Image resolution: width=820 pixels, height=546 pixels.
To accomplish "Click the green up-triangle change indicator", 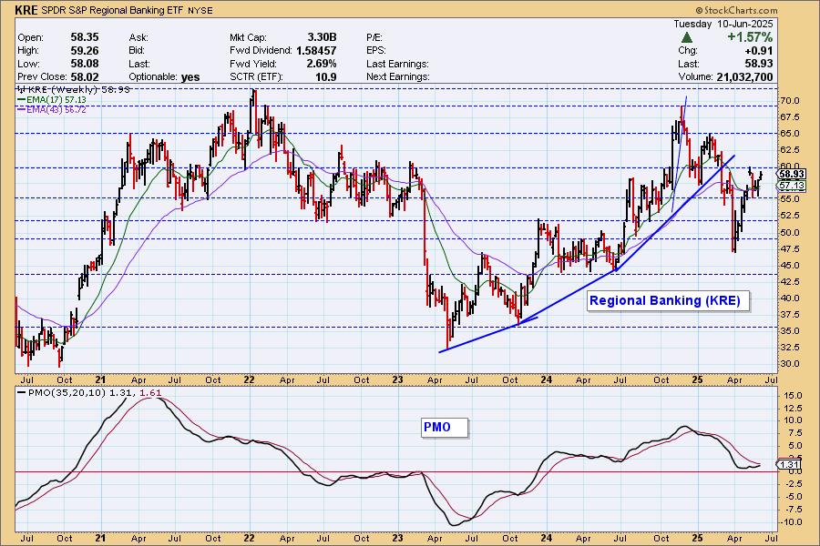I will pyautogui.click(x=687, y=37).
